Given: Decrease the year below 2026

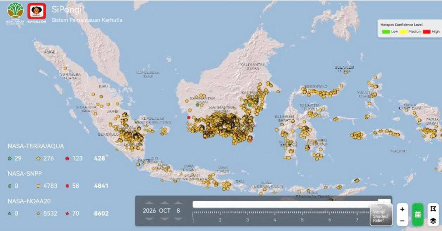Looking at the screenshot, I should (x=149, y=219).
